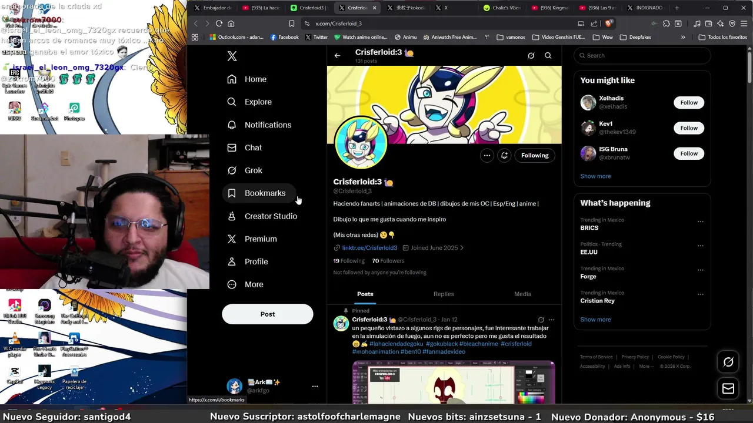Click the back arrow beside Crisferloid:3 header

337,56
